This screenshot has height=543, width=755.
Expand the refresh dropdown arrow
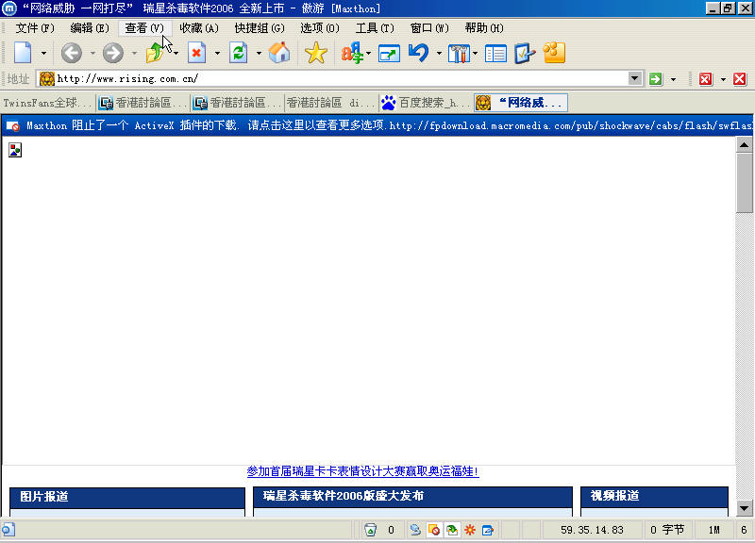(259, 53)
